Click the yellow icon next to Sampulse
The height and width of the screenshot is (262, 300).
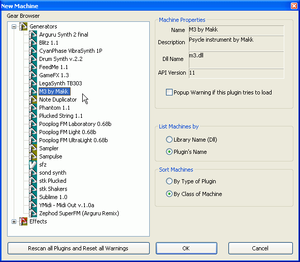33,156
